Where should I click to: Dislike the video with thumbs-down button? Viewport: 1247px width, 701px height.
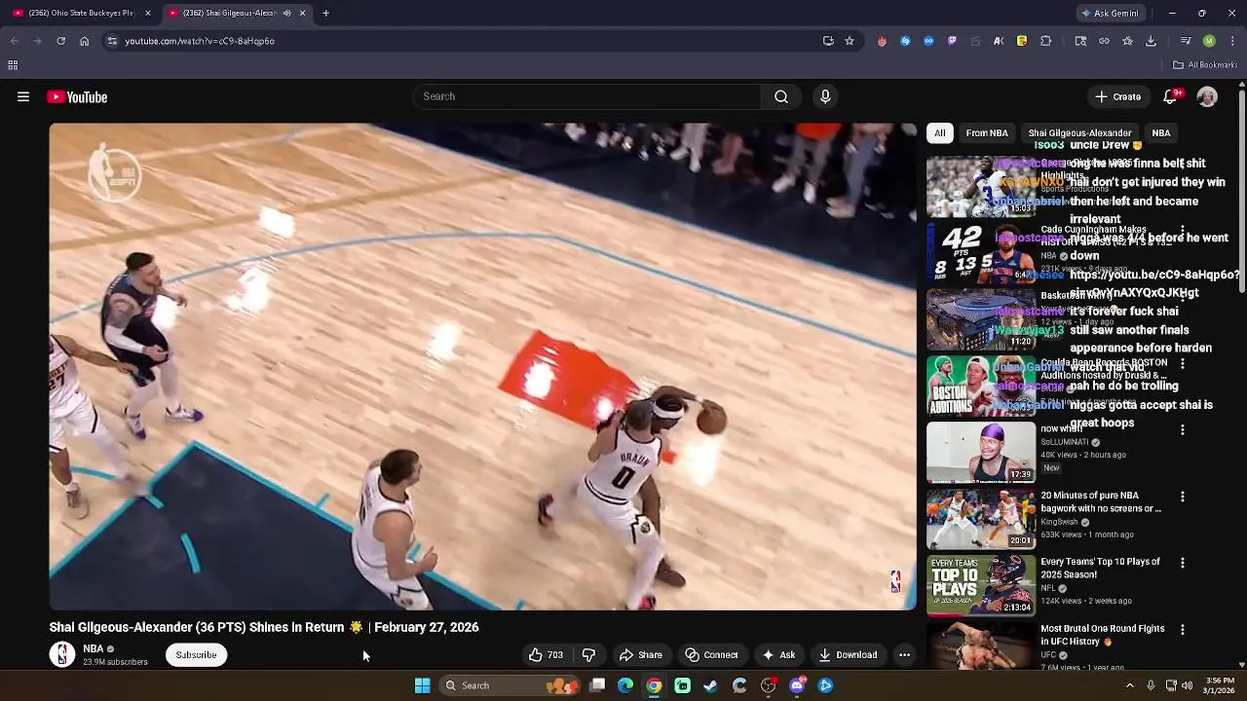(588, 655)
